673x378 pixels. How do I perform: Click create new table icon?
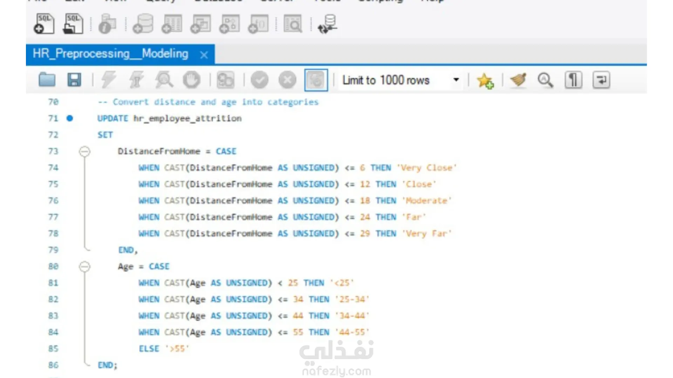tap(172, 24)
